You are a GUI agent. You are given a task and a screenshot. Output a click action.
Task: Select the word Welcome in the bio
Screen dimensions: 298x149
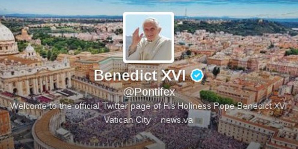[28, 106]
